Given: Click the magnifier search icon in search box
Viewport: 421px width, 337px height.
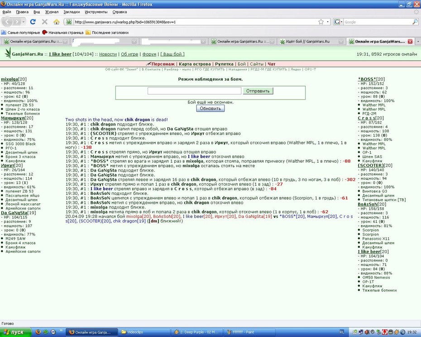Looking at the screenshot, I should click(x=415, y=22).
